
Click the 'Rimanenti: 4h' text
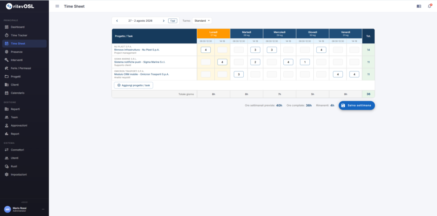click(x=325, y=105)
